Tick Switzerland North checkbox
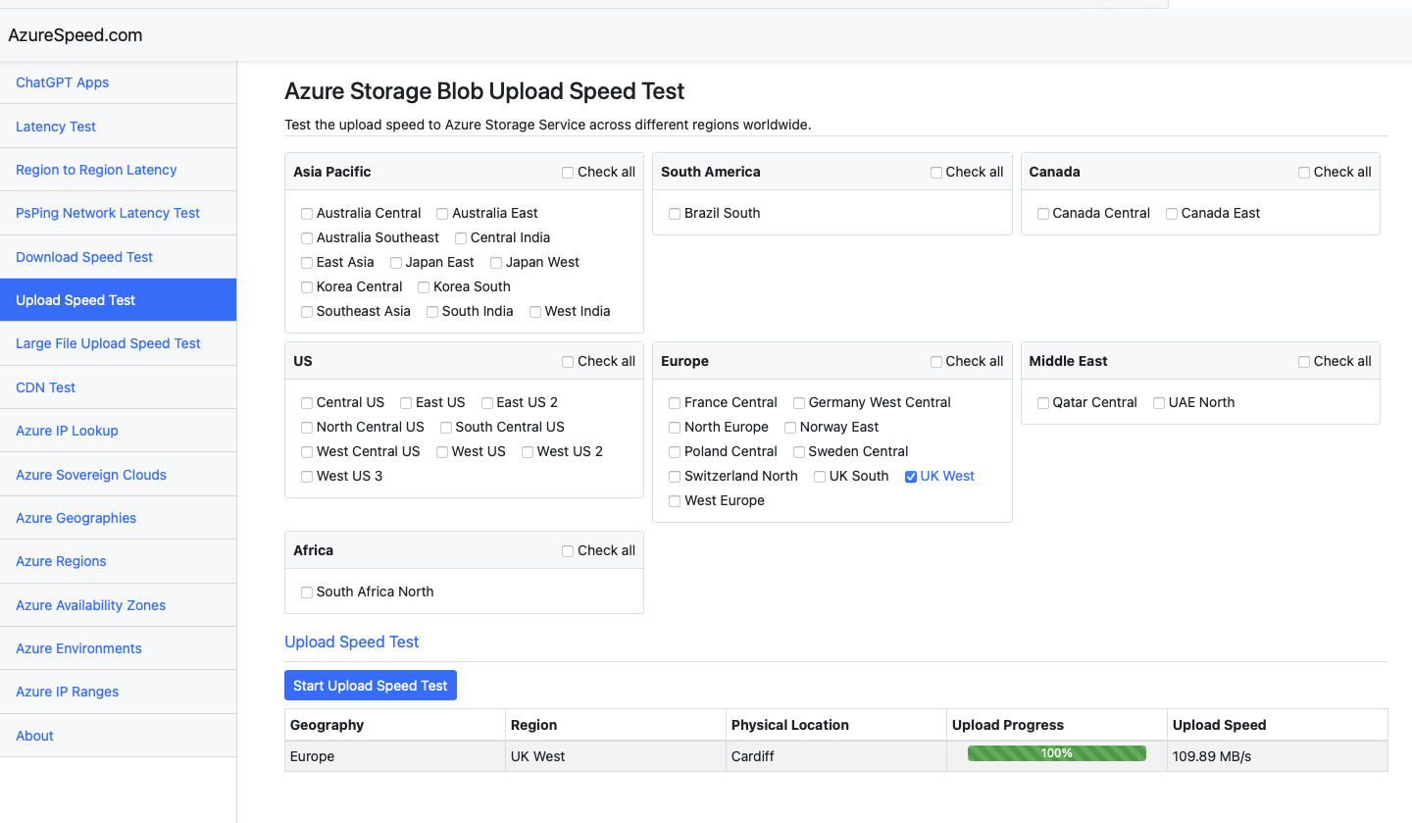 [x=675, y=477]
